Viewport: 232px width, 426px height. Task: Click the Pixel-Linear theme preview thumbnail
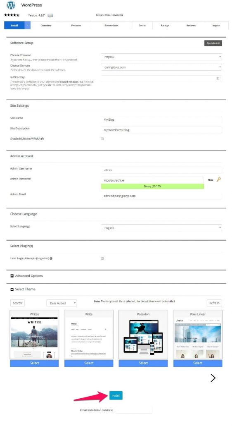pyautogui.click(x=198, y=338)
